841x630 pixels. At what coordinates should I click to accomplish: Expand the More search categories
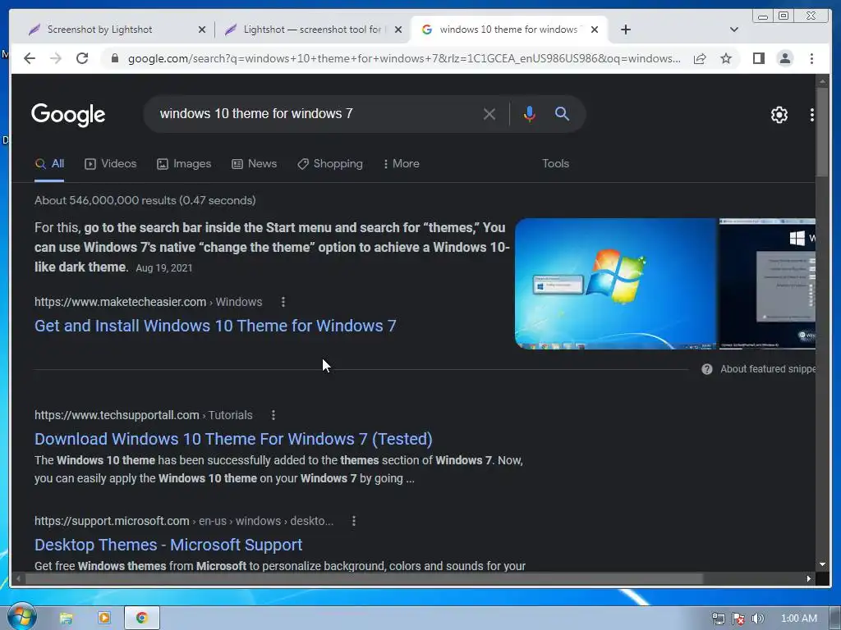click(x=401, y=164)
